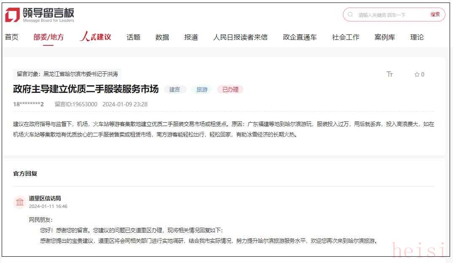
Task: Open the 人民建议 tab
Action: point(95,37)
